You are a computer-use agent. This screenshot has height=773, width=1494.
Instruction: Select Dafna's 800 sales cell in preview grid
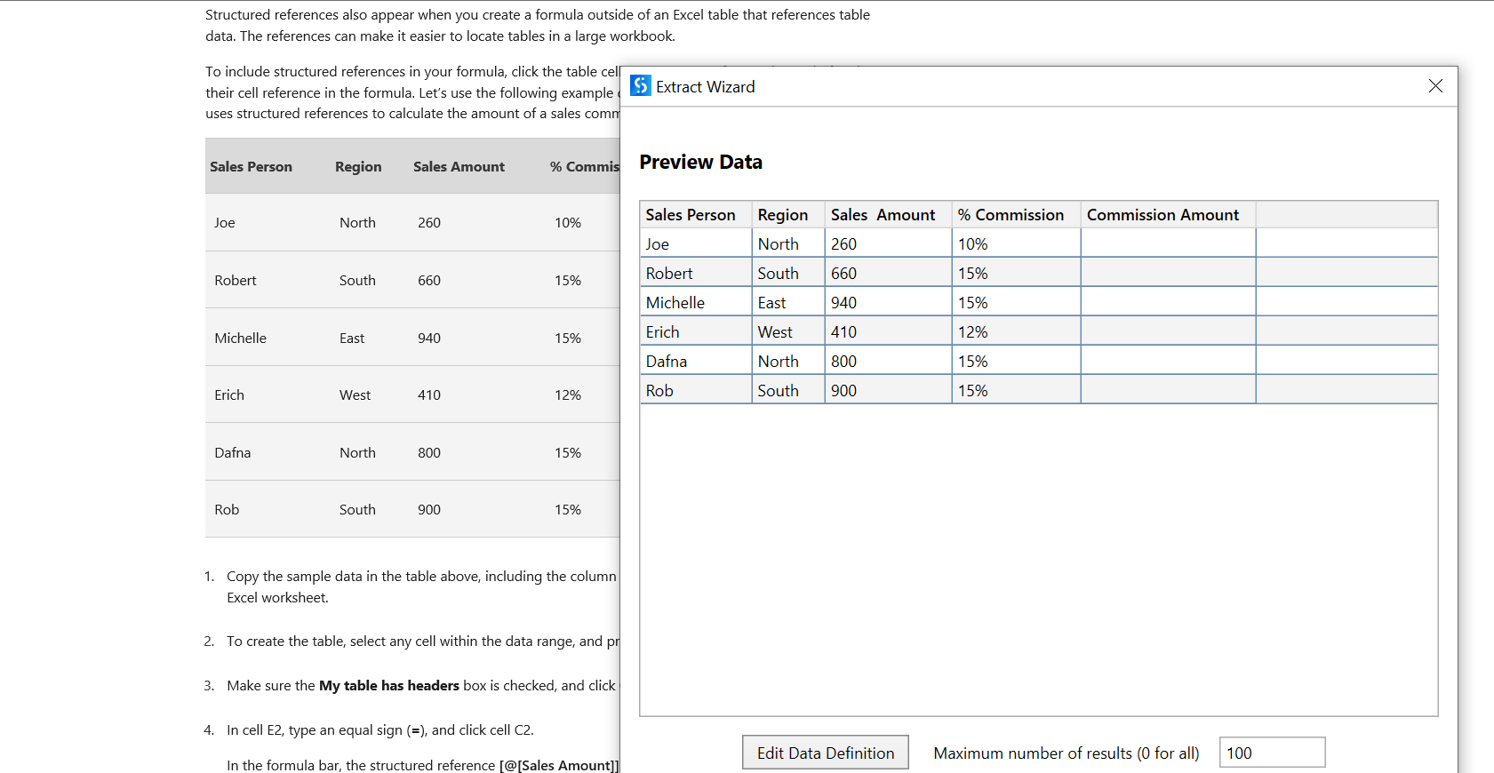coord(844,362)
